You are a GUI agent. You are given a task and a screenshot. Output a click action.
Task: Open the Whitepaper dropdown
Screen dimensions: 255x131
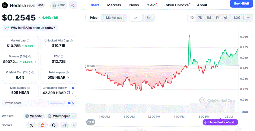click(x=61, y=116)
